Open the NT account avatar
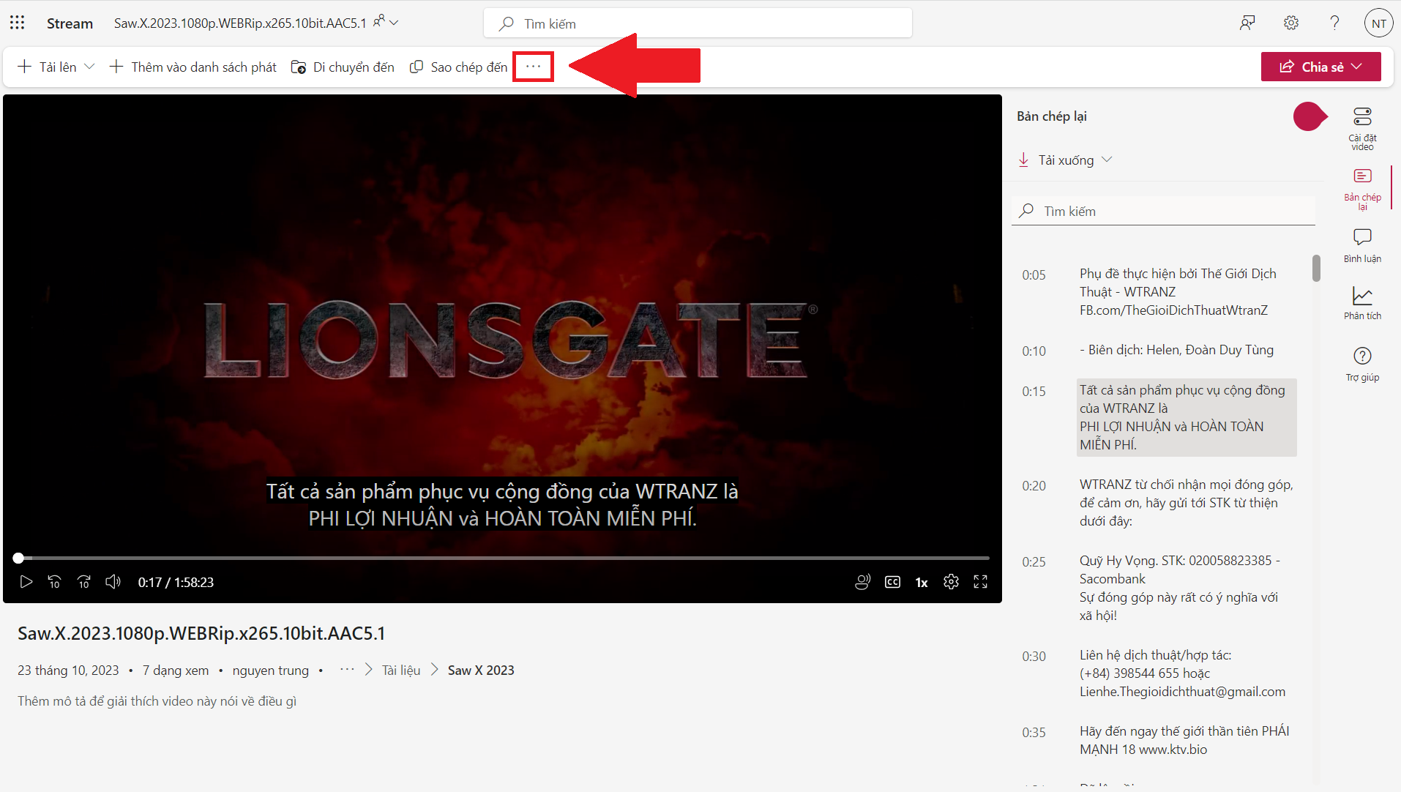The width and height of the screenshot is (1401, 792). point(1379,23)
